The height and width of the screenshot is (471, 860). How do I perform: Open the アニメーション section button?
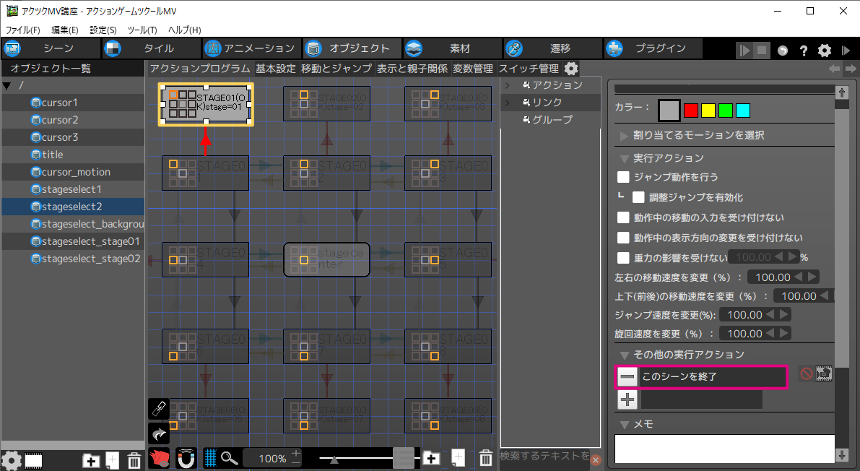(251, 48)
